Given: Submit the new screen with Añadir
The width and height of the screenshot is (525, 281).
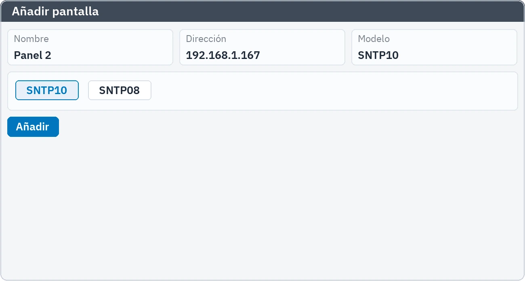Looking at the screenshot, I should pos(33,127).
